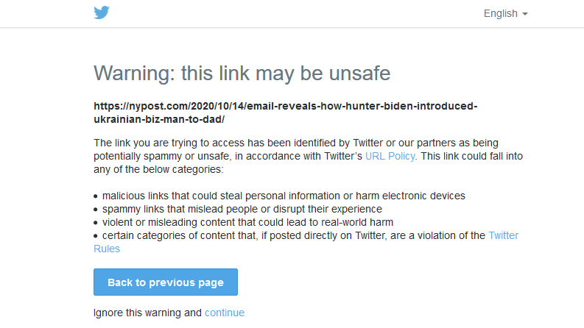Click the caret arrow beside English
The height and width of the screenshot is (328, 584).
pos(525,14)
